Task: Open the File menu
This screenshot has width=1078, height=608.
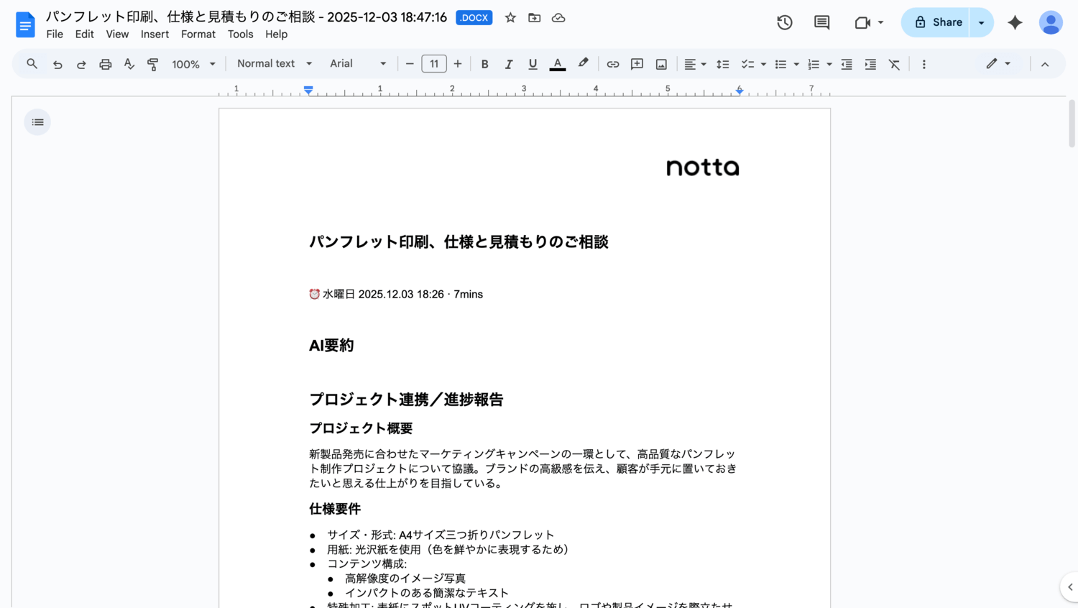Action: (x=55, y=34)
